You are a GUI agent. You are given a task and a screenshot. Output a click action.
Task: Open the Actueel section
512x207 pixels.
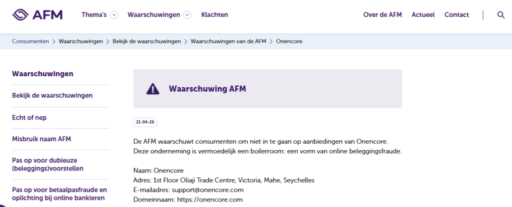423,14
